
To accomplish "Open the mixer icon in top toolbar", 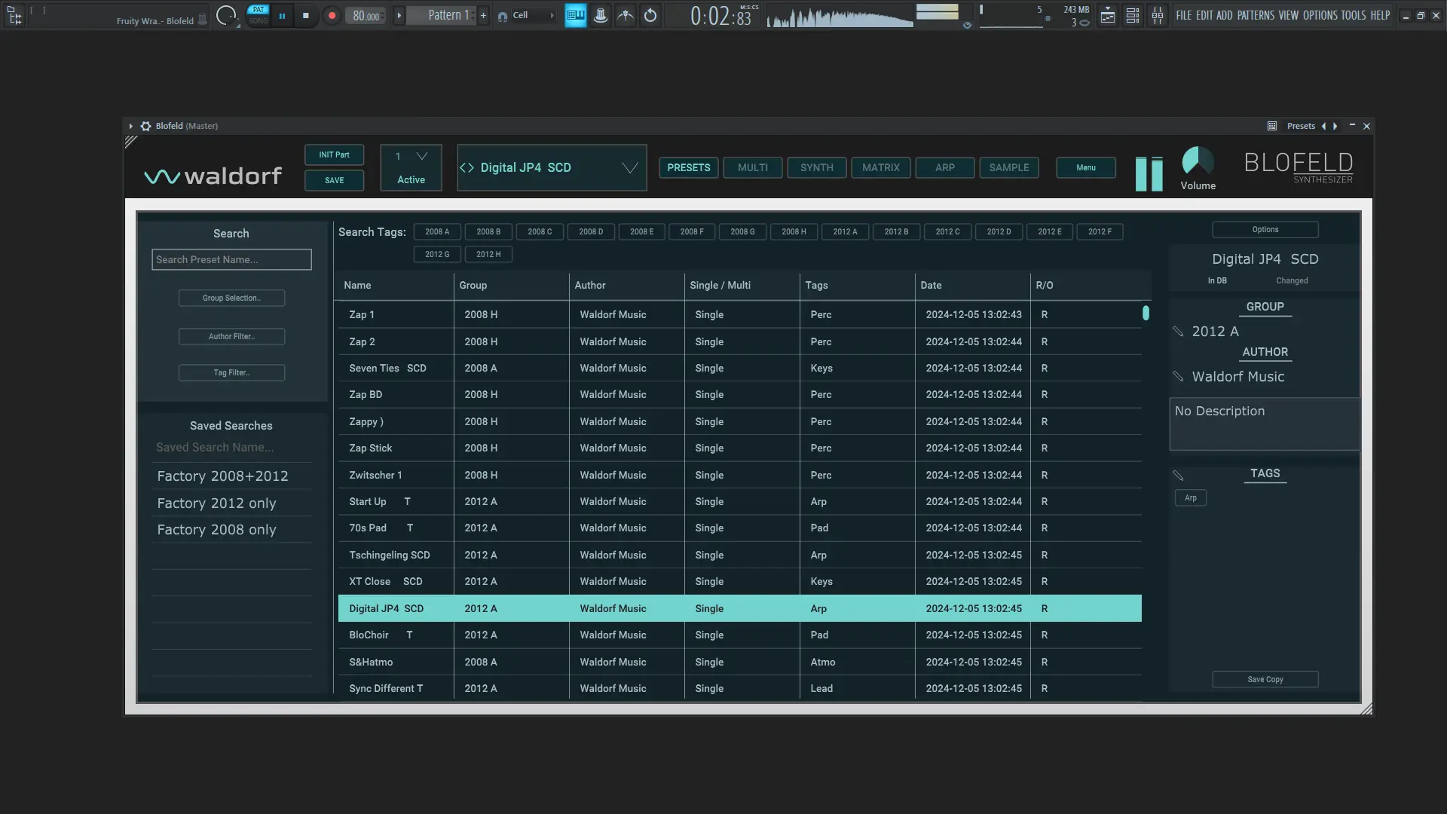I will (1158, 16).
